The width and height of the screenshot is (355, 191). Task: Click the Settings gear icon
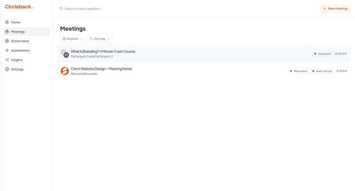[7, 69]
